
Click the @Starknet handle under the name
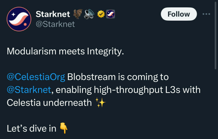click(55, 24)
